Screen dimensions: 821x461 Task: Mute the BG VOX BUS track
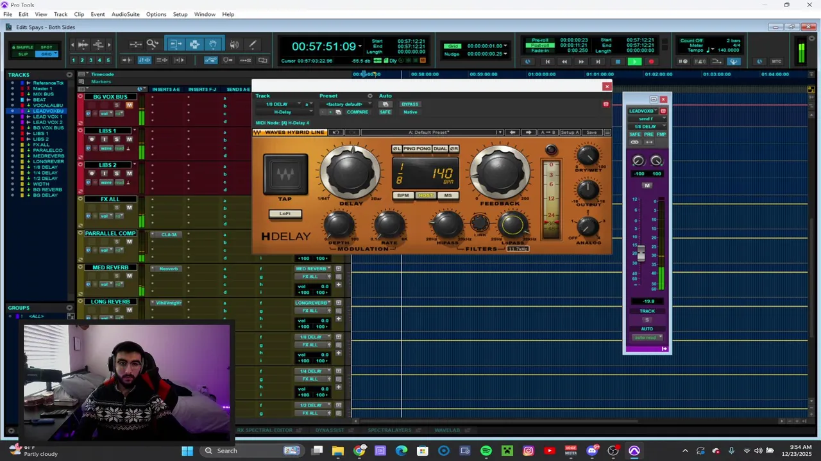(129, 105)
